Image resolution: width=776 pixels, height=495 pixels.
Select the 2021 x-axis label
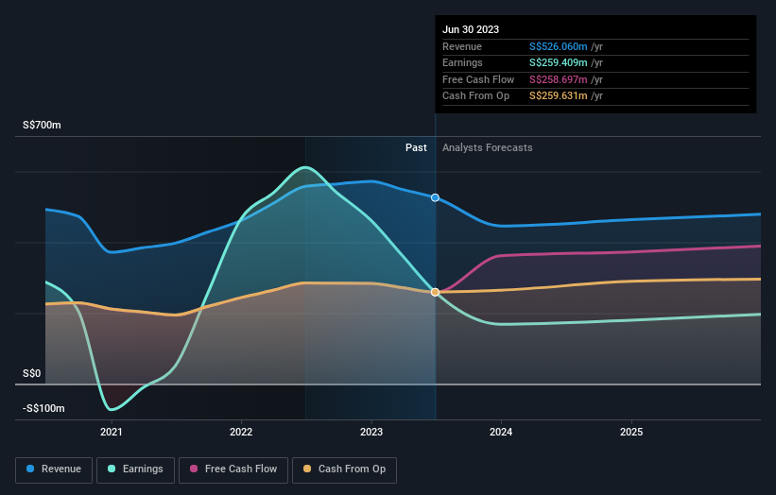tap(111, 432)
